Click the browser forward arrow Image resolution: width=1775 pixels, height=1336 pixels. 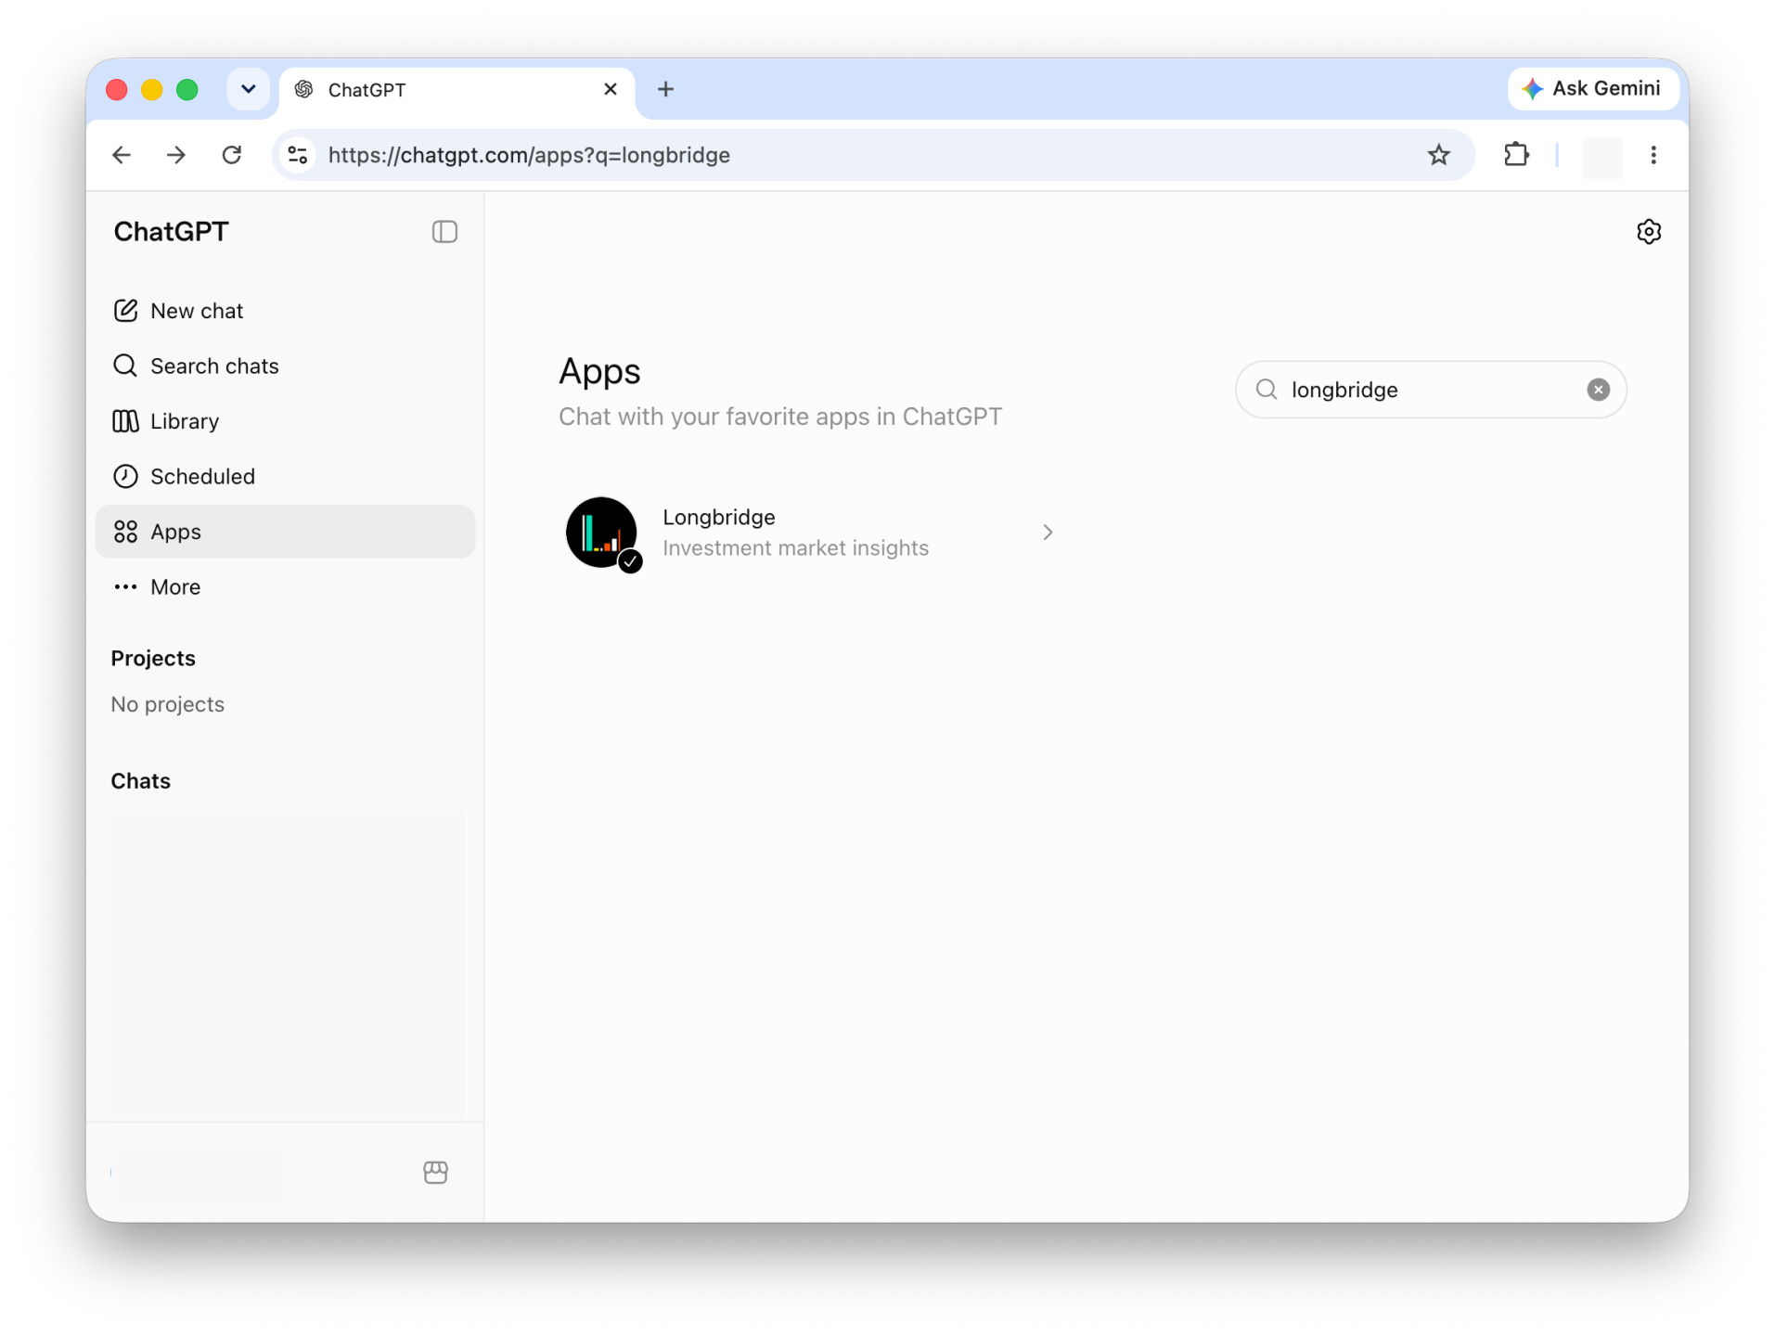pyautogui.click(x=176, y=155)
